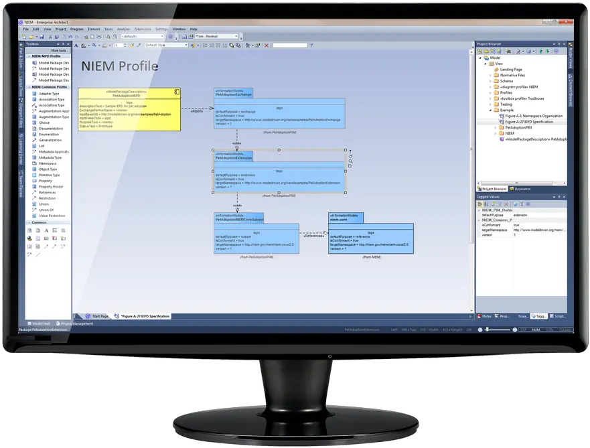
Task: Toggle auto-hide pin on Project Browser panel
Action: (559, 44)
